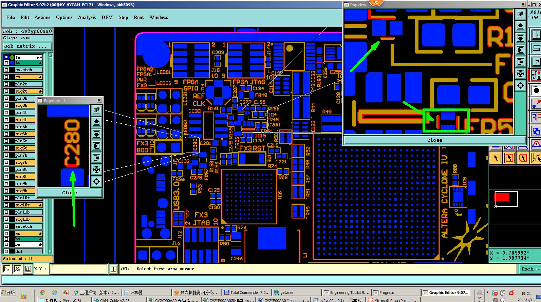Click the grid snap icon left of XY

pos(28,269)
